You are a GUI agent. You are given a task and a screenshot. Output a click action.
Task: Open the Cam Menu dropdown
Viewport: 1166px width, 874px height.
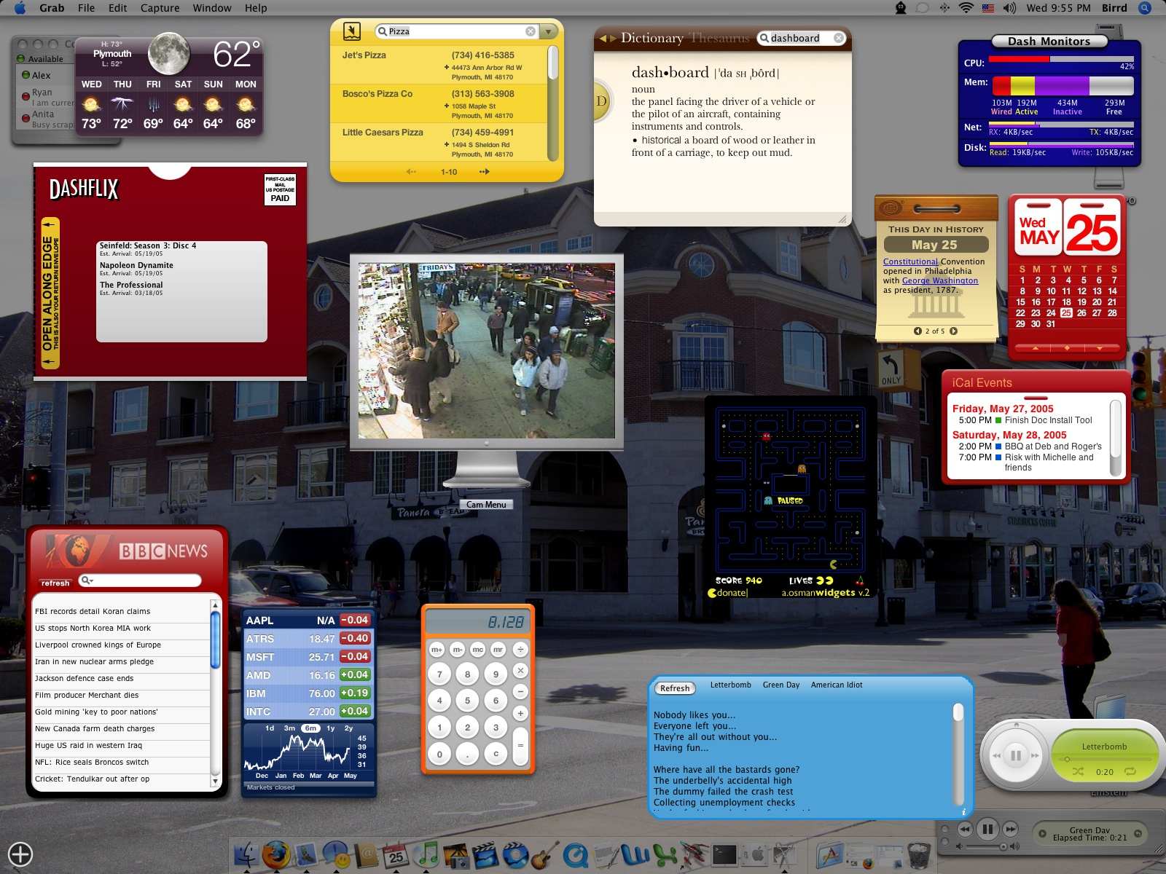485,505
